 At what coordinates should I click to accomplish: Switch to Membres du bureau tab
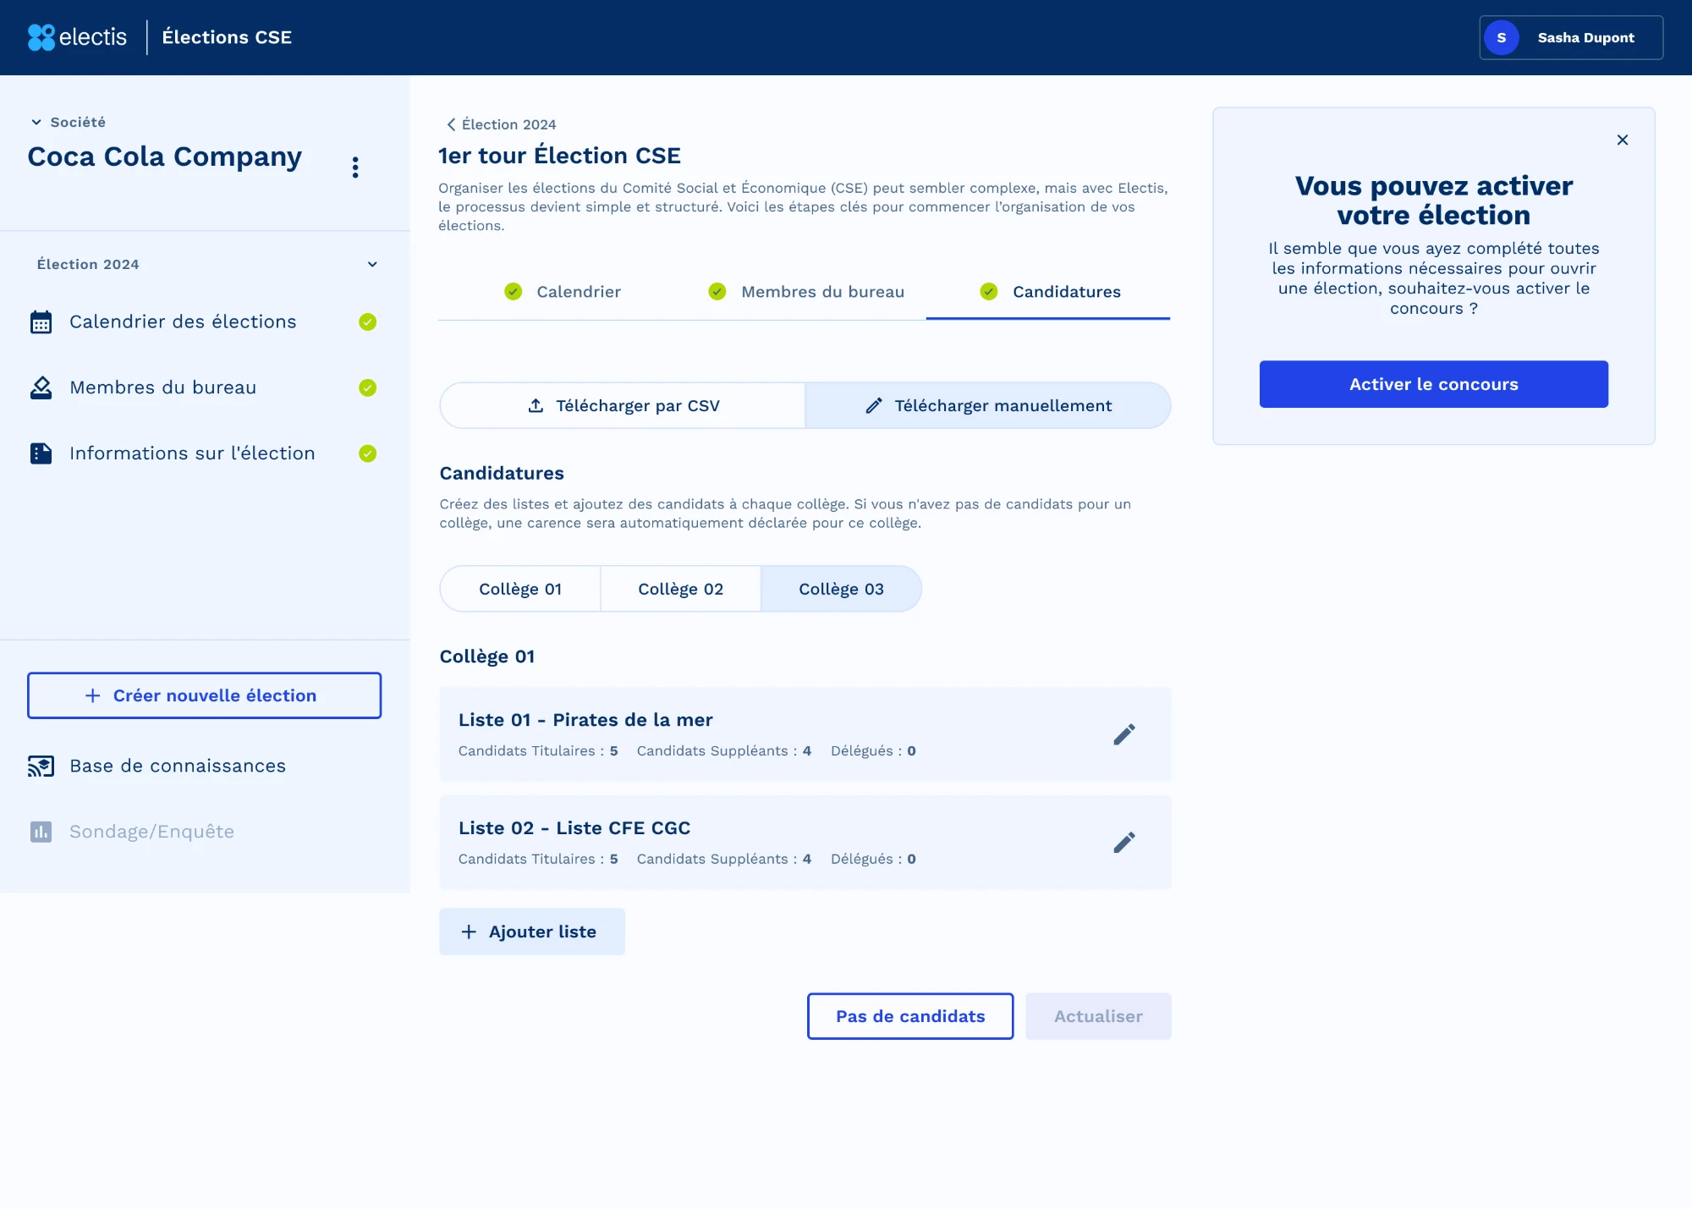click(x=806, y=292)
